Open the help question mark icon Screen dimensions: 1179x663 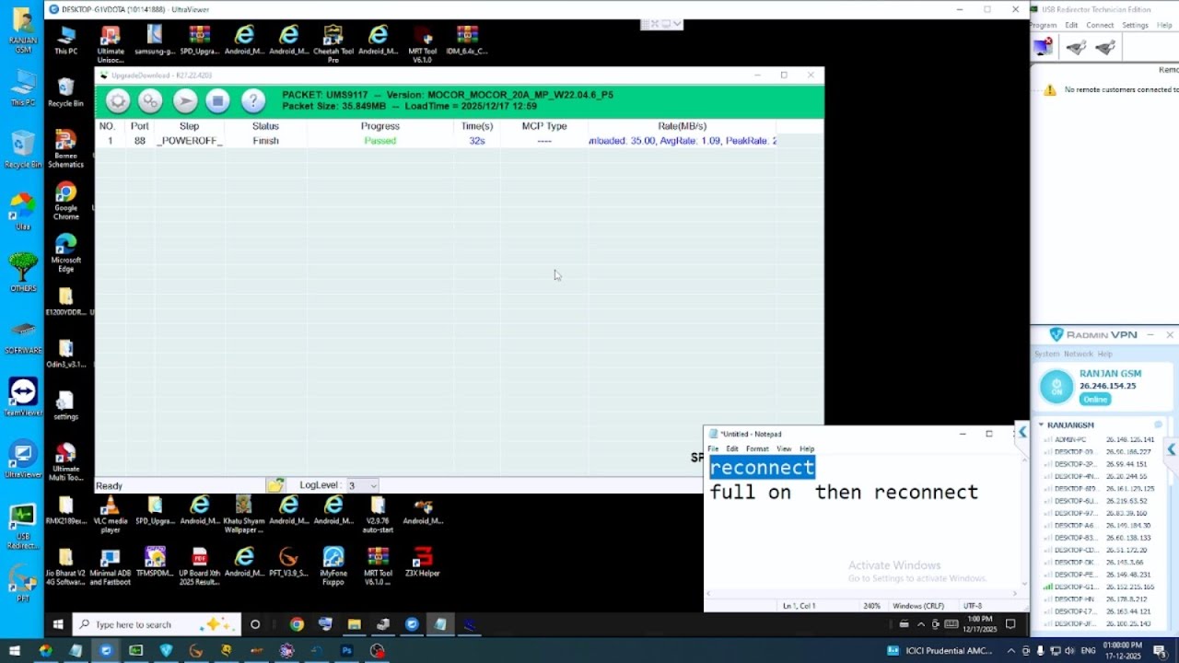click(253, 101)
